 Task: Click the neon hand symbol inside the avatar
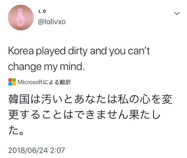click(21, 18)
